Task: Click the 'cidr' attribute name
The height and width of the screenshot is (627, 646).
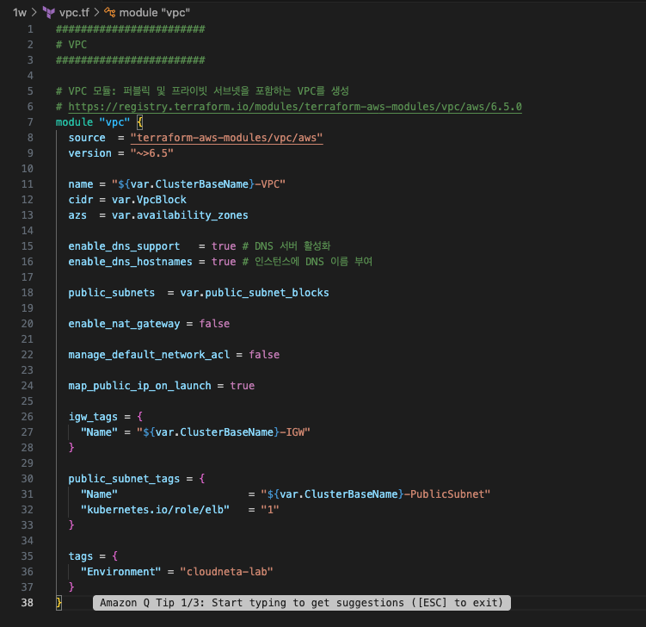Action: tap(81, 200)
